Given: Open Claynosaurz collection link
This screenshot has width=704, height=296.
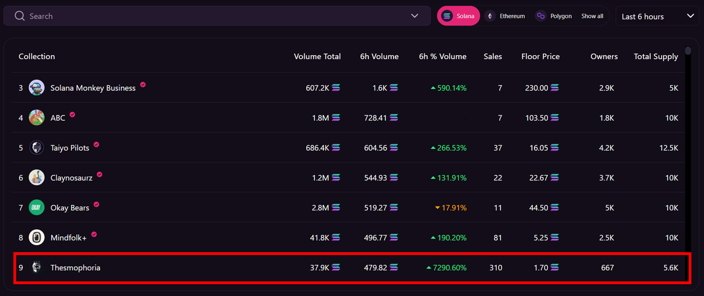Looking at the screenshot, I should (72, 178).
